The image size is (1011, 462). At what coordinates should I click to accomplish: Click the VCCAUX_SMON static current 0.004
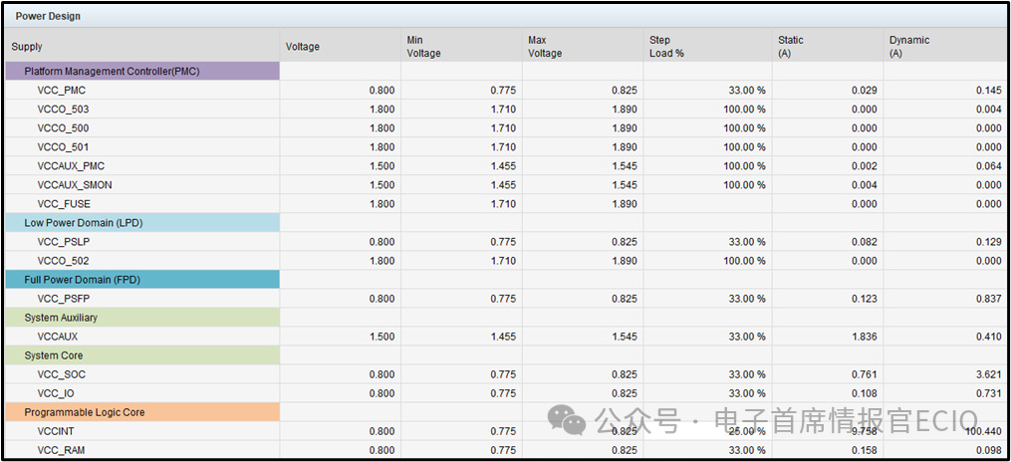click(x=864, y=185)
